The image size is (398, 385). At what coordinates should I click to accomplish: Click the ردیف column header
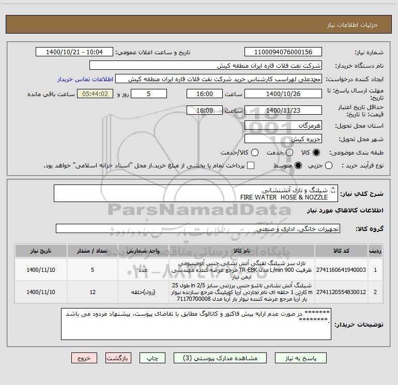tap(375, 251)
